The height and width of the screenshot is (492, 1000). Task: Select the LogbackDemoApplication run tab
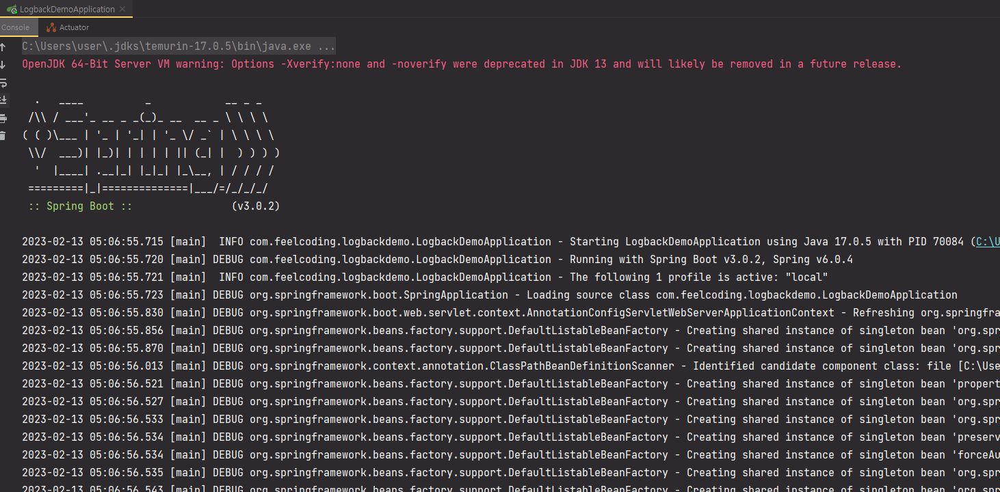tap(67, 10)
